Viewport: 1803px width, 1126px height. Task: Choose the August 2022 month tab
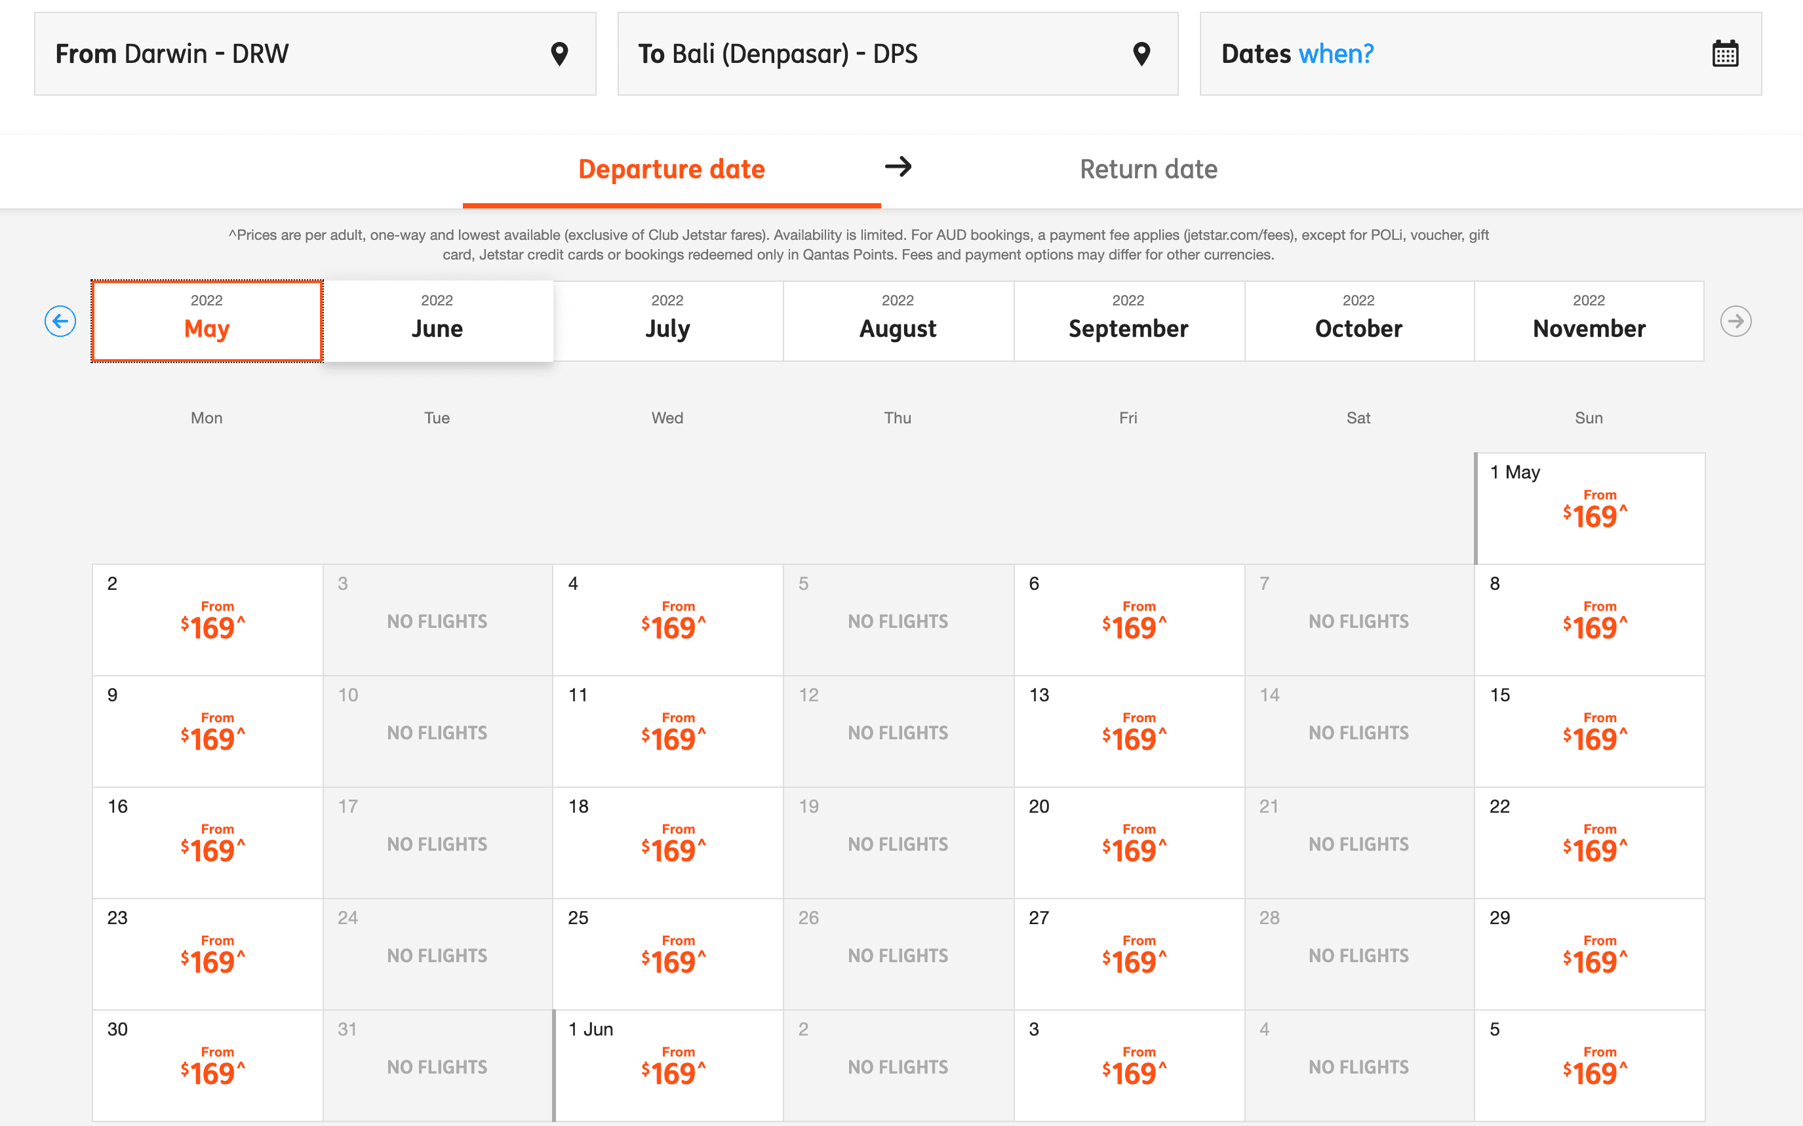click(x=898, y=321)
